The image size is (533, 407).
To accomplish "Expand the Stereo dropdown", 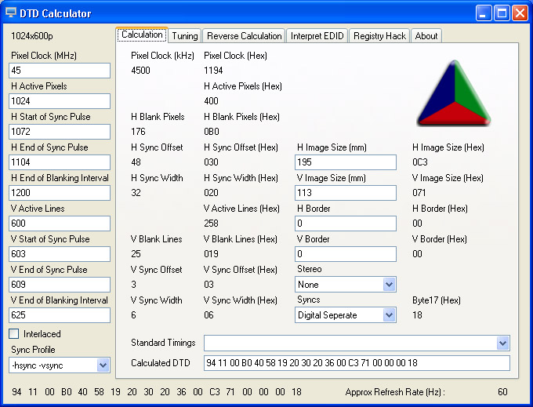I will [x=389, y=285].
